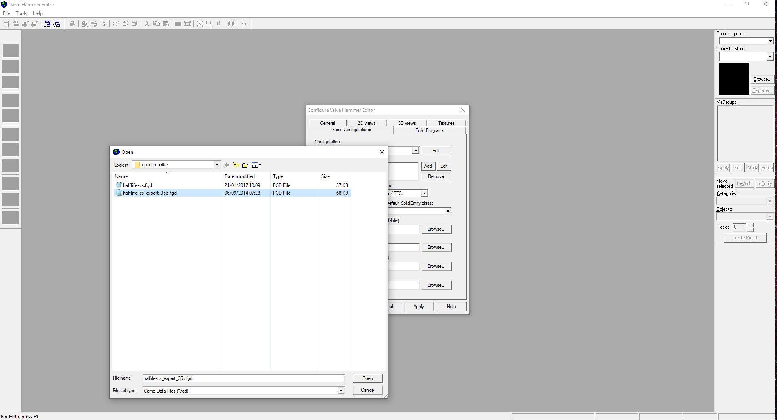Sort files by the Size column

click(x=335, y=176)
